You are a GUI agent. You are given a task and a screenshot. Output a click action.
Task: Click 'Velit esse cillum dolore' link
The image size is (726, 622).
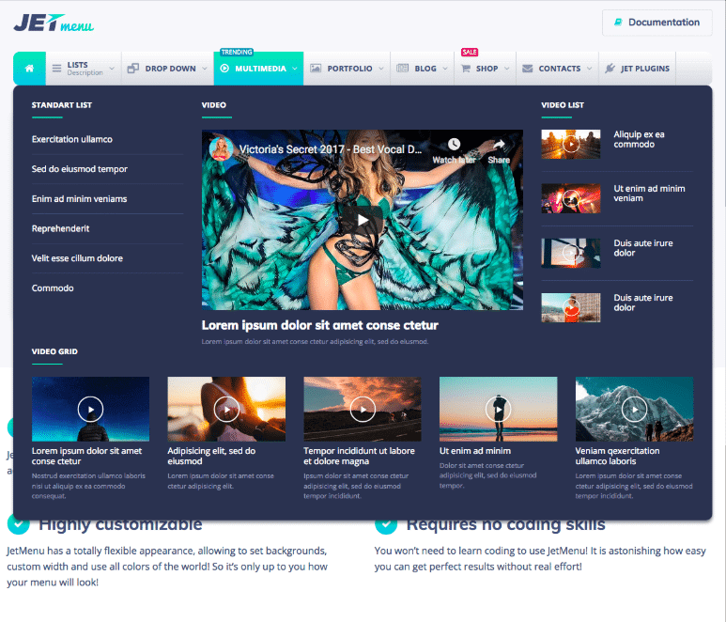[77, 258]
